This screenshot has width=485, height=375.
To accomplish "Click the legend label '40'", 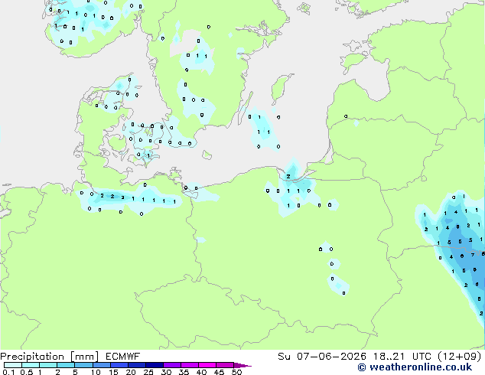I will [x=201, y=372].
